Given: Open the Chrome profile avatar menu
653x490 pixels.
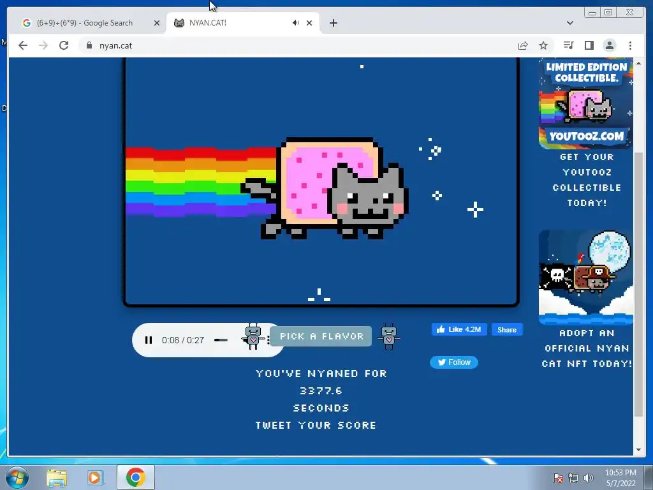Looking at the screenshot, I should [609, 45].
